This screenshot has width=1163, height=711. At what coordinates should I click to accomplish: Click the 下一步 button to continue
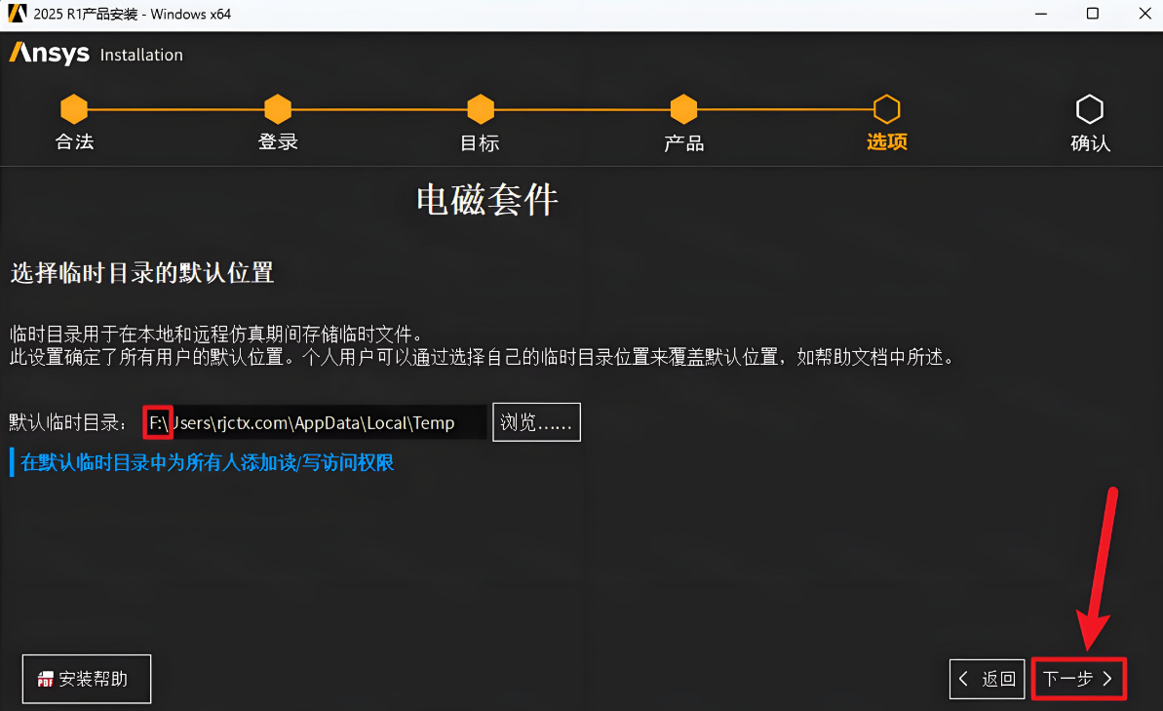click(x=1078, y=679)
